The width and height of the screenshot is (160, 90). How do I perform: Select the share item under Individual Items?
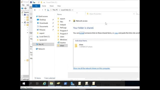[x=83, y=45]
